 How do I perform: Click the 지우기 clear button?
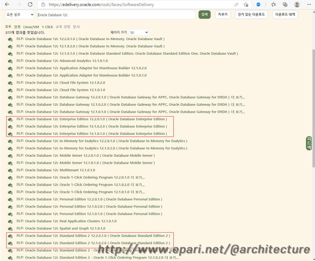tap(222, 15)
